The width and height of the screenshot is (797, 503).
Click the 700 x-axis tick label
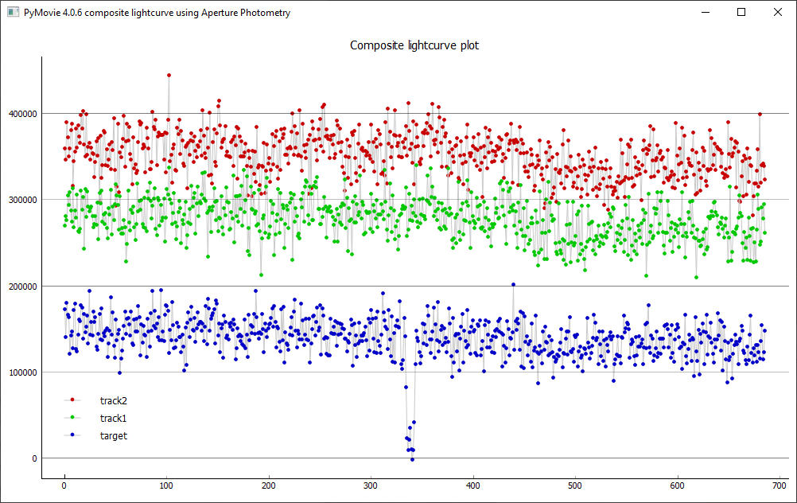(x=780, y=485)
